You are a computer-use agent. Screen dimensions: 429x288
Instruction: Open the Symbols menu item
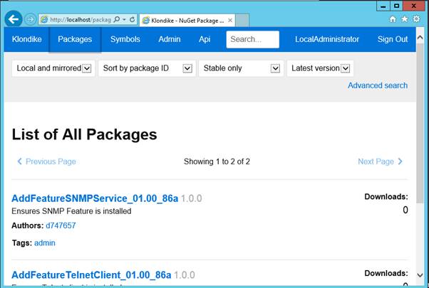pos(125,39)
